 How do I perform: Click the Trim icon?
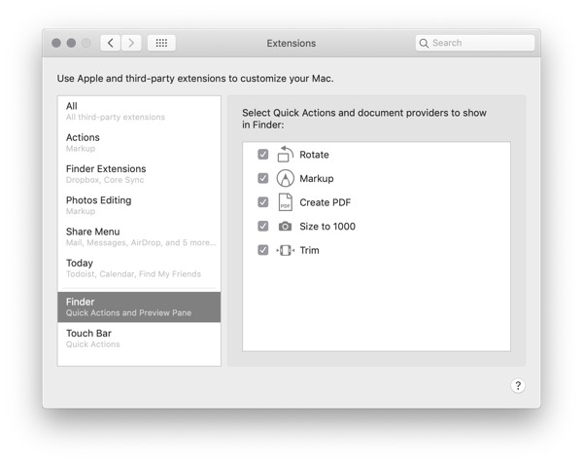tap(285, 250)
